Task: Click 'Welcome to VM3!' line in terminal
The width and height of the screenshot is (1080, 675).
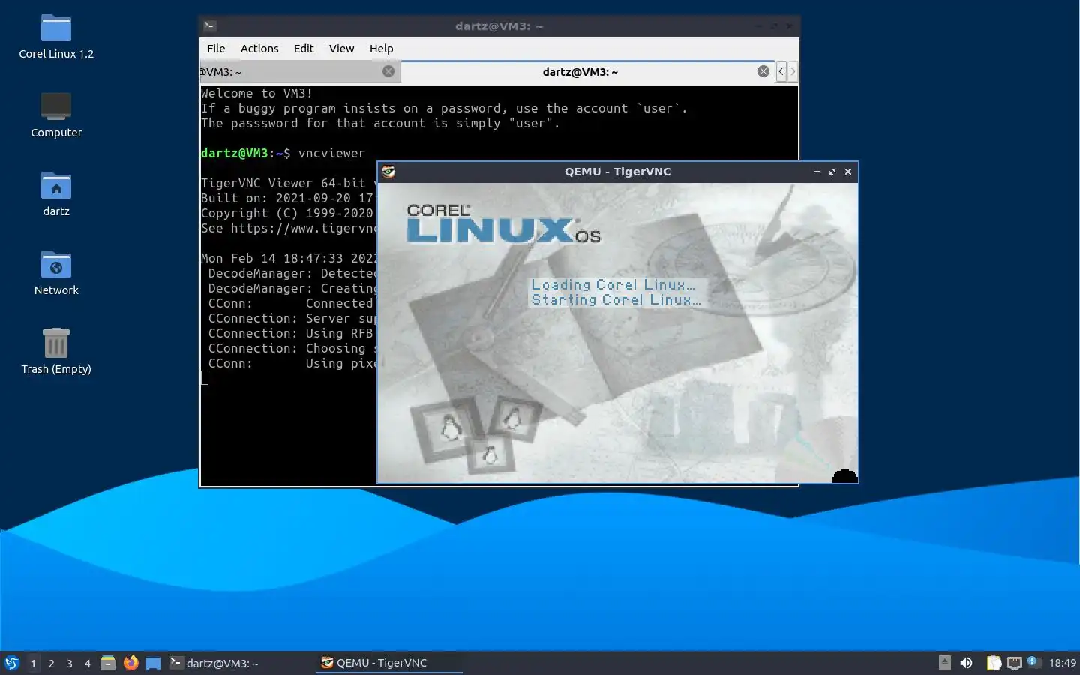Action: [x=256, y=93]
